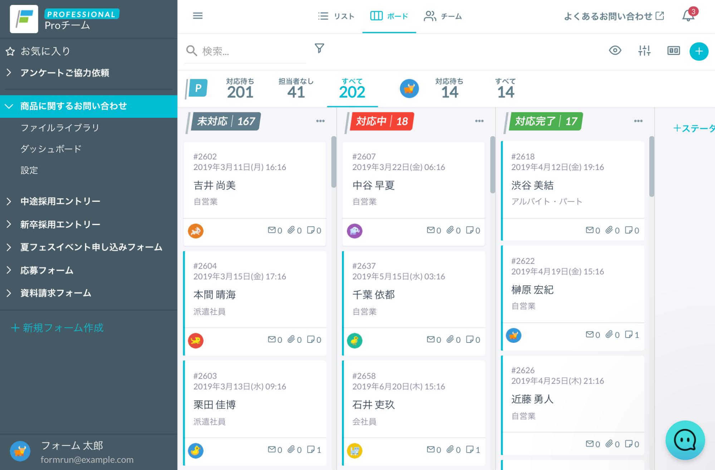Click the attachment clip icon on card #2607

point(450,230)
